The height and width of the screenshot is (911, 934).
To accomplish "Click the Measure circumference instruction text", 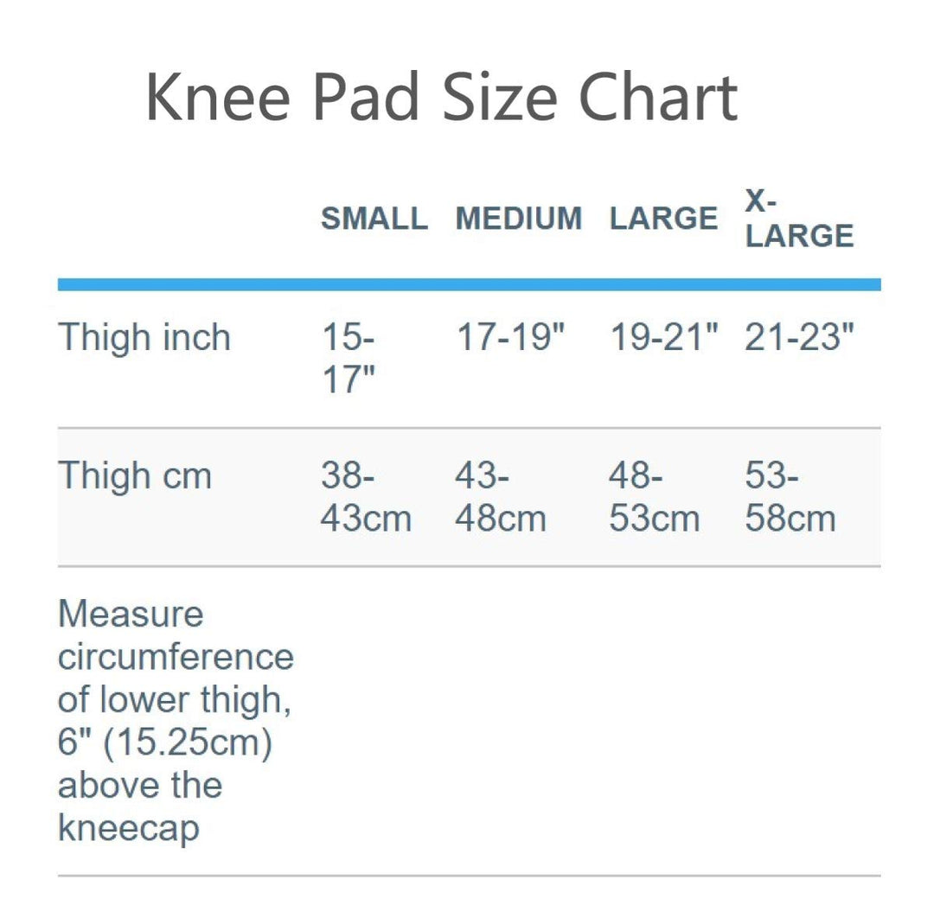I will (176, 721).
